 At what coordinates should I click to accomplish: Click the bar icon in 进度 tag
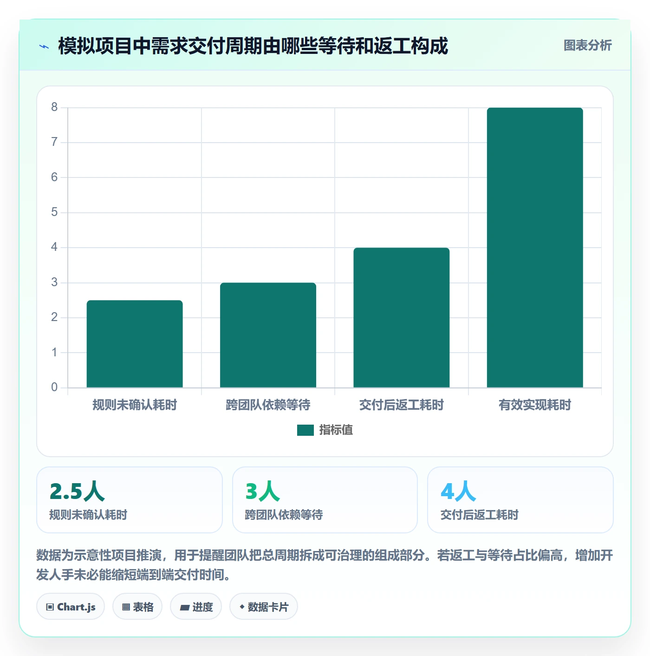click(x=184, y=607)
